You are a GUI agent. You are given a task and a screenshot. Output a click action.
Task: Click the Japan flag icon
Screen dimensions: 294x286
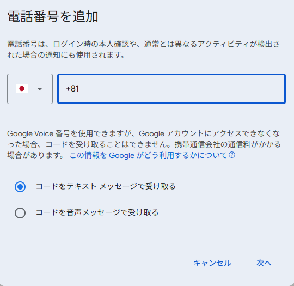pyautogui.click(x=22, y=89)
